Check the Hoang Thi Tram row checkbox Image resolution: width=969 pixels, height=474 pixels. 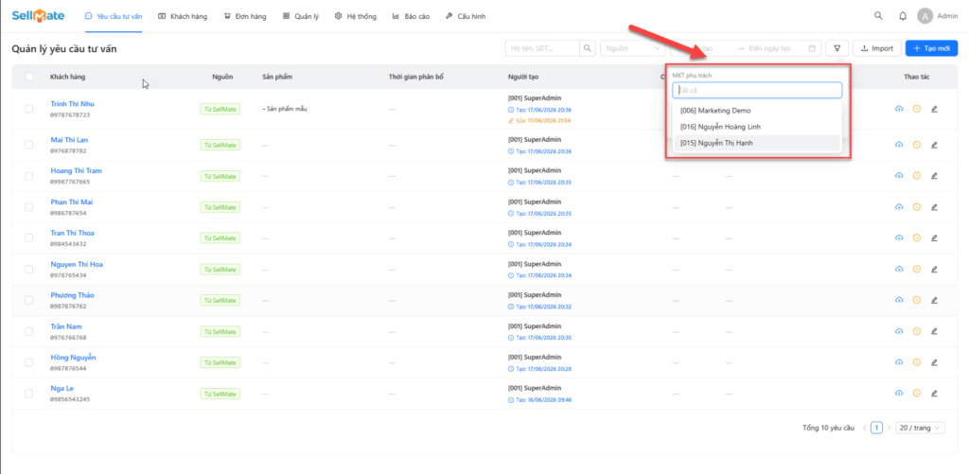(x=29, y=176)
